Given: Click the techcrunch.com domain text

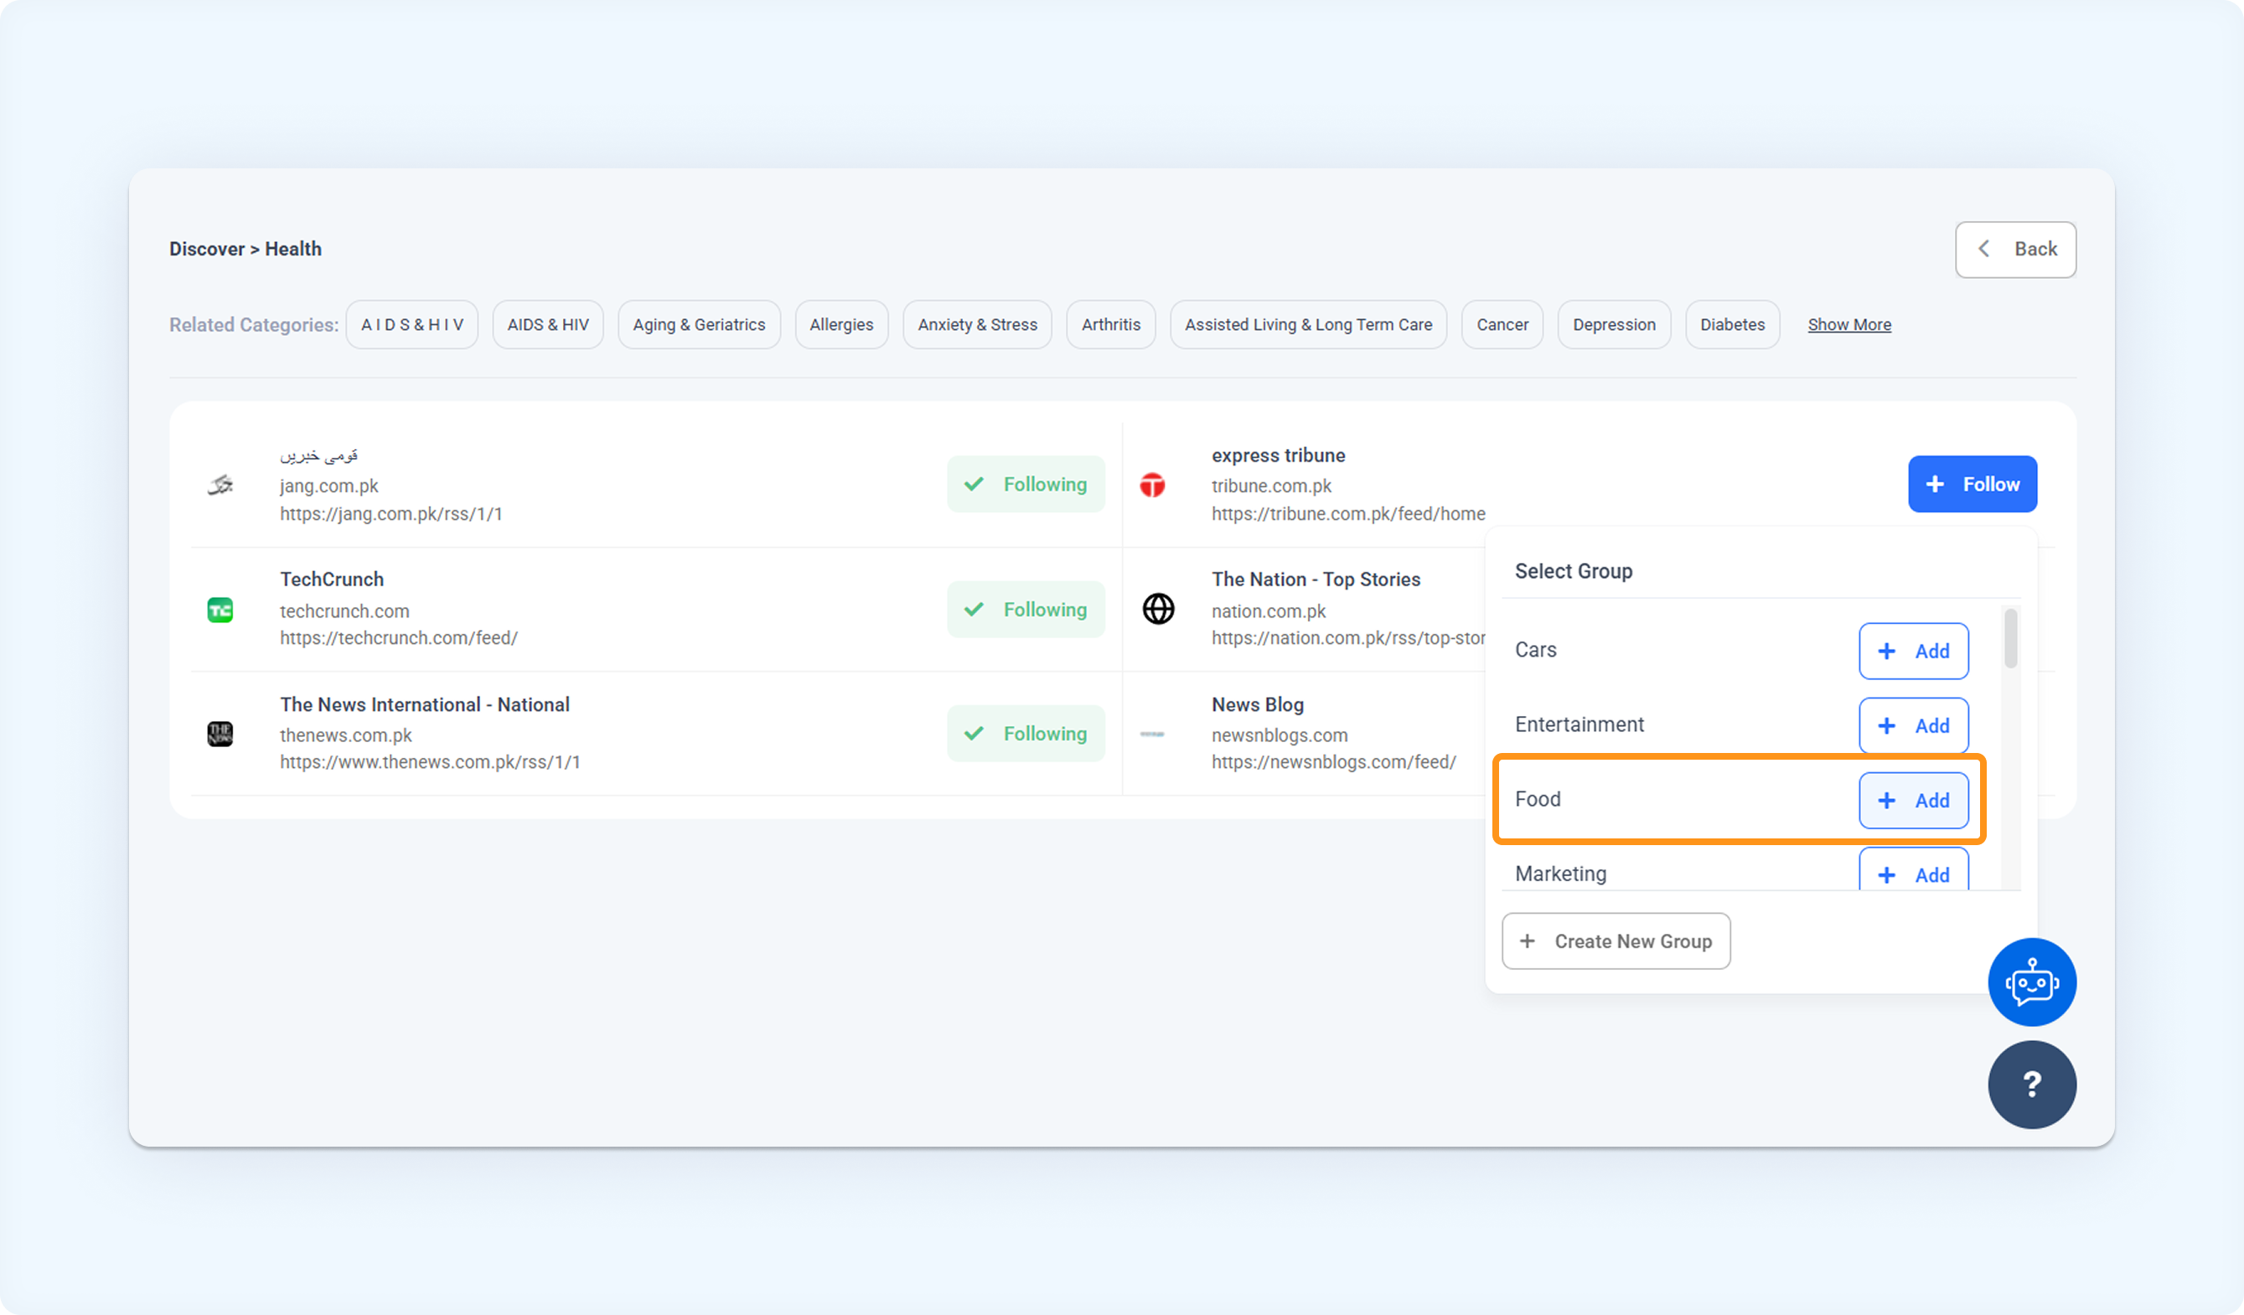Looking at the screenshot, I should coord(344,611).
